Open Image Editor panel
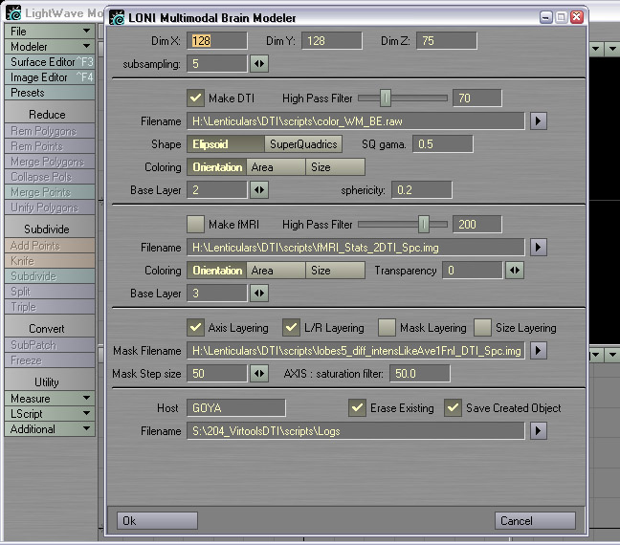 point(50,77)
